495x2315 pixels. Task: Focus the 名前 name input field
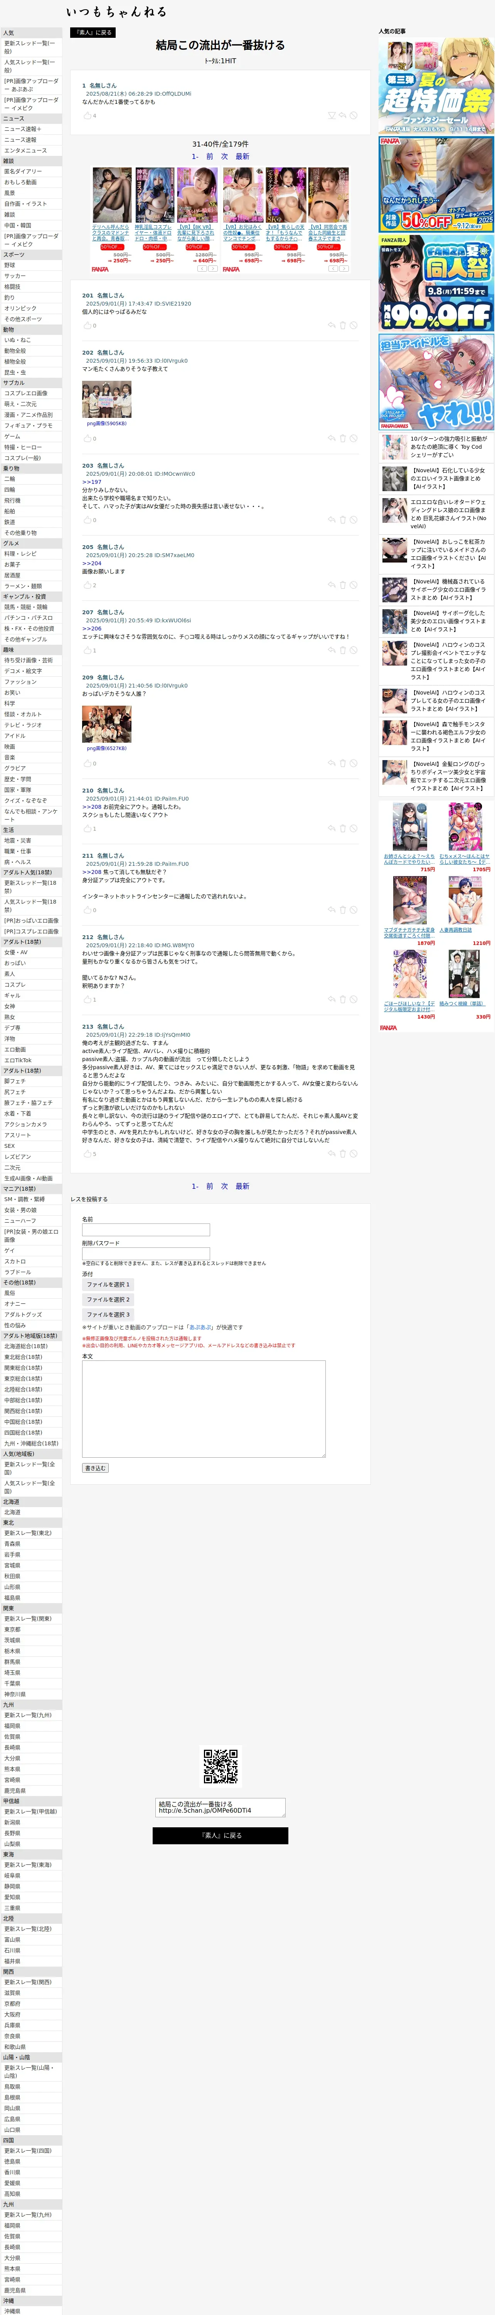point(146,1229)
